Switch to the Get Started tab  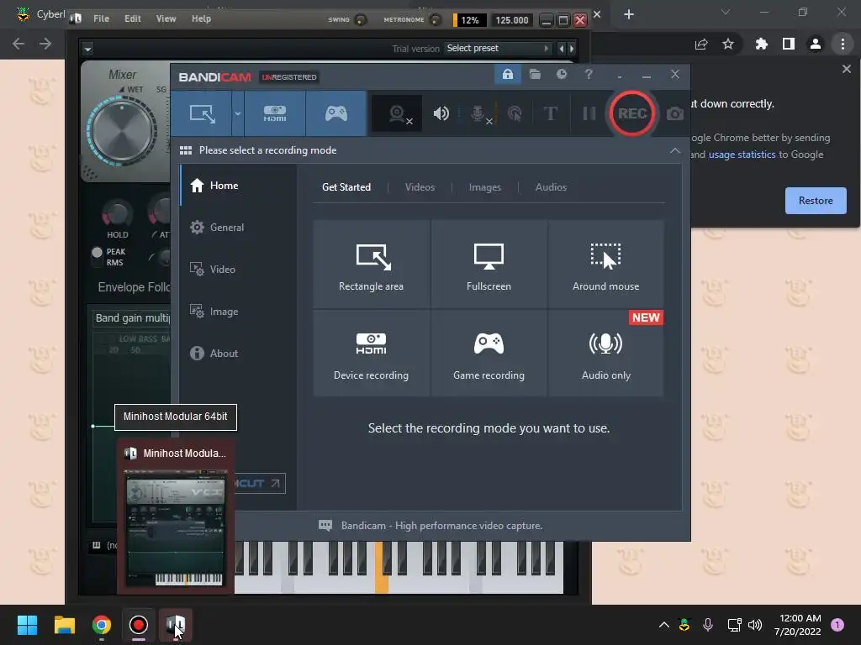(346, 187)
